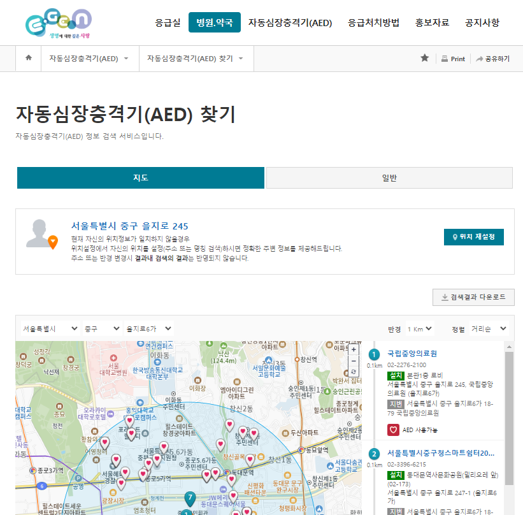Click the 자동심장충격기(AED) 찾기 page heading

click(x=126, y=114)
